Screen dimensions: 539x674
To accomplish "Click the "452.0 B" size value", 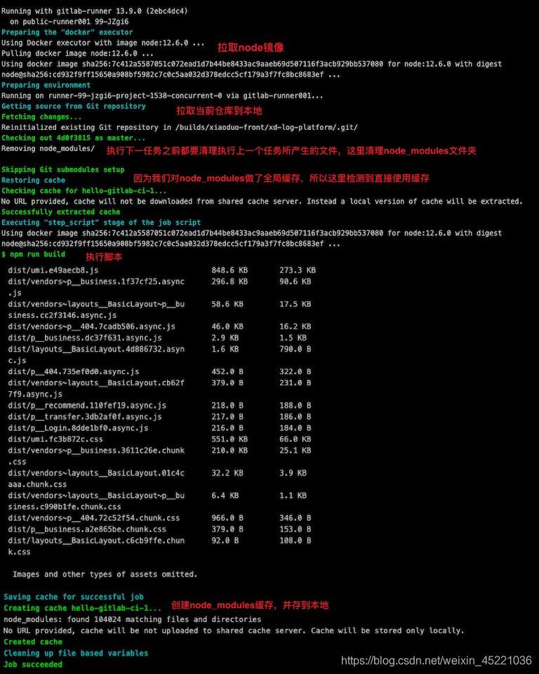I will pos(227,372).
